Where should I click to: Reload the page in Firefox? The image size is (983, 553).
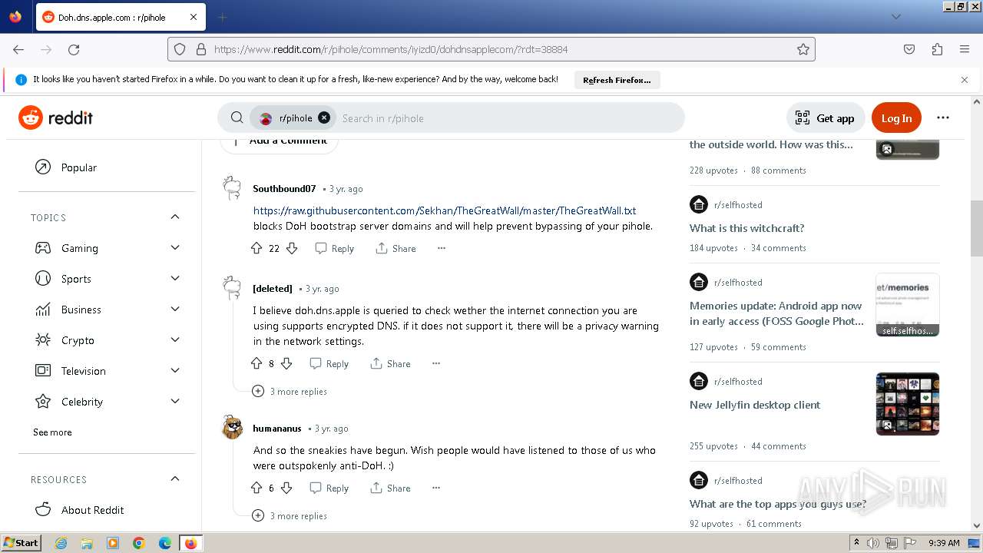click(74, 49)
